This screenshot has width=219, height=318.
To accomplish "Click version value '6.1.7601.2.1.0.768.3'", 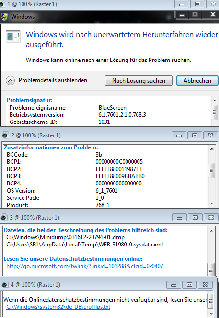I will (122, 115).
